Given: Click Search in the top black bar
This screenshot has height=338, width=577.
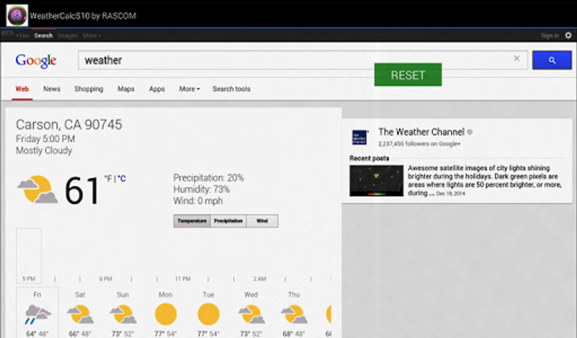Looking at the screenshot, I should click(44, 36).
